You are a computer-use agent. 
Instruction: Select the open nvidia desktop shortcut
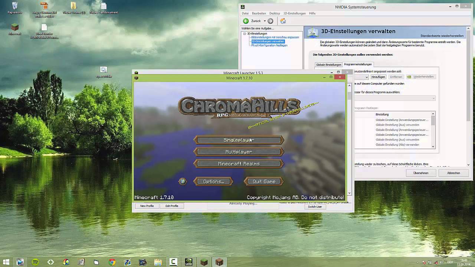click(104, 72)
